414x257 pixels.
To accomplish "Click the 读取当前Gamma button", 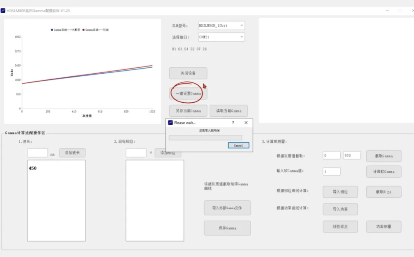I will tap(229, 111).
